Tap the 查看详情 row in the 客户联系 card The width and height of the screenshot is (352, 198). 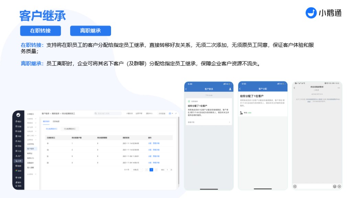[209, 122]
